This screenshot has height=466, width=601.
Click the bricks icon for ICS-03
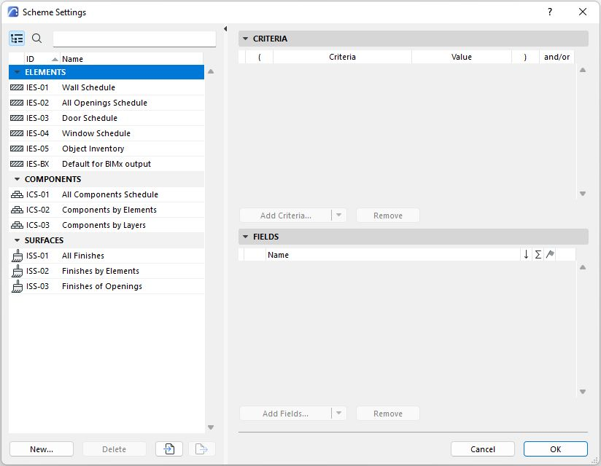[x=17, y=225]
